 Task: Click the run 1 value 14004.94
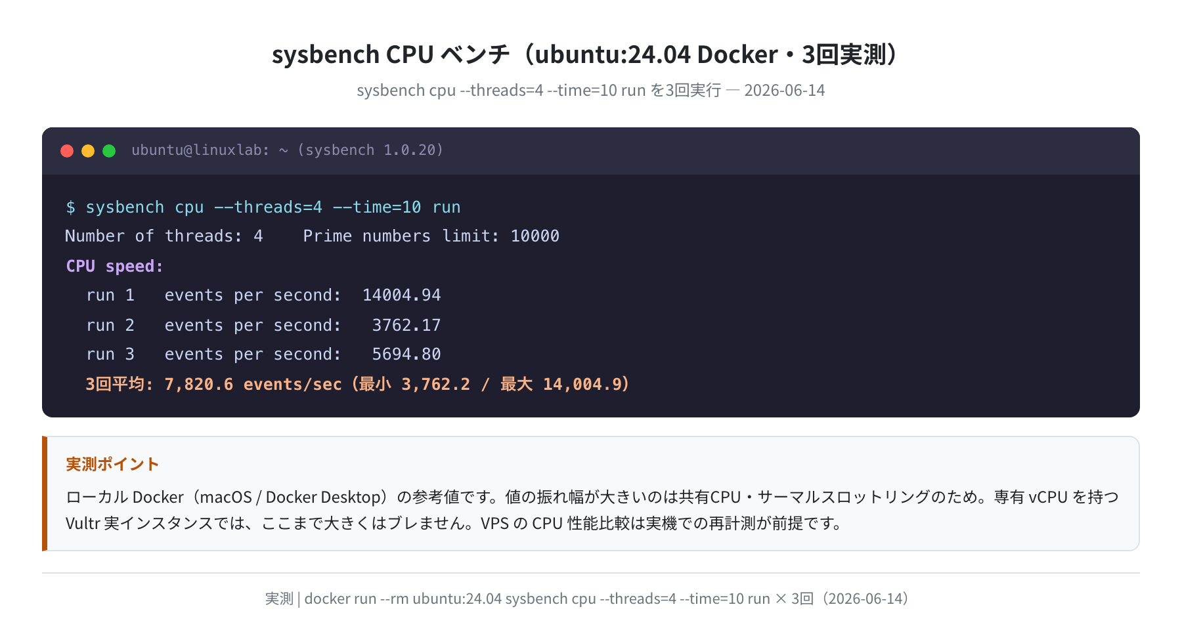pos(402,295)
